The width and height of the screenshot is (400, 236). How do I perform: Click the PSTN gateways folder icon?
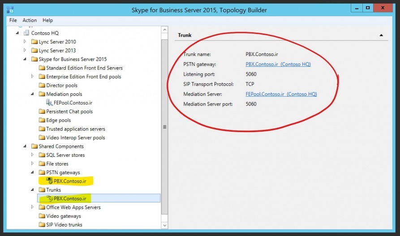[42, 172]
